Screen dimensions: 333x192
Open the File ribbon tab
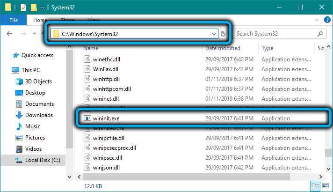click(14, 20)
